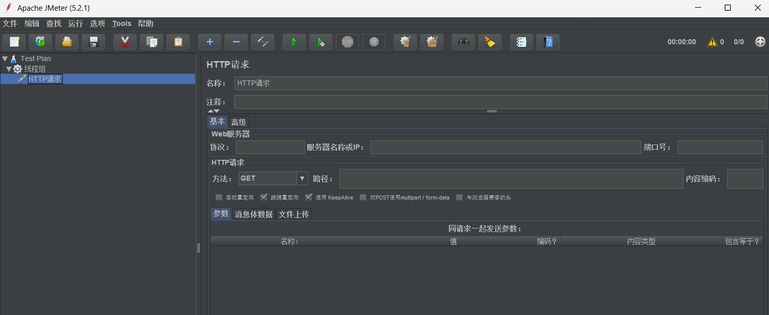Click the 端口号 input field
The height and width of the screenshot is (315, 769).
click(720, 148)
